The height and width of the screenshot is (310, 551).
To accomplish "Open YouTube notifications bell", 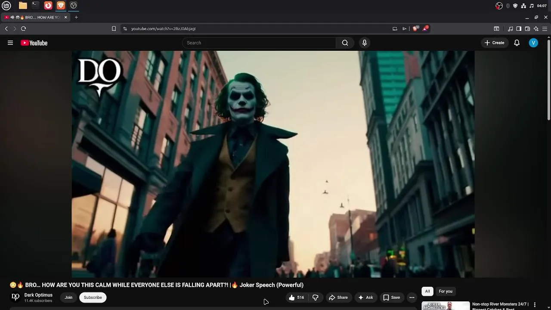I will coord(517,43).
